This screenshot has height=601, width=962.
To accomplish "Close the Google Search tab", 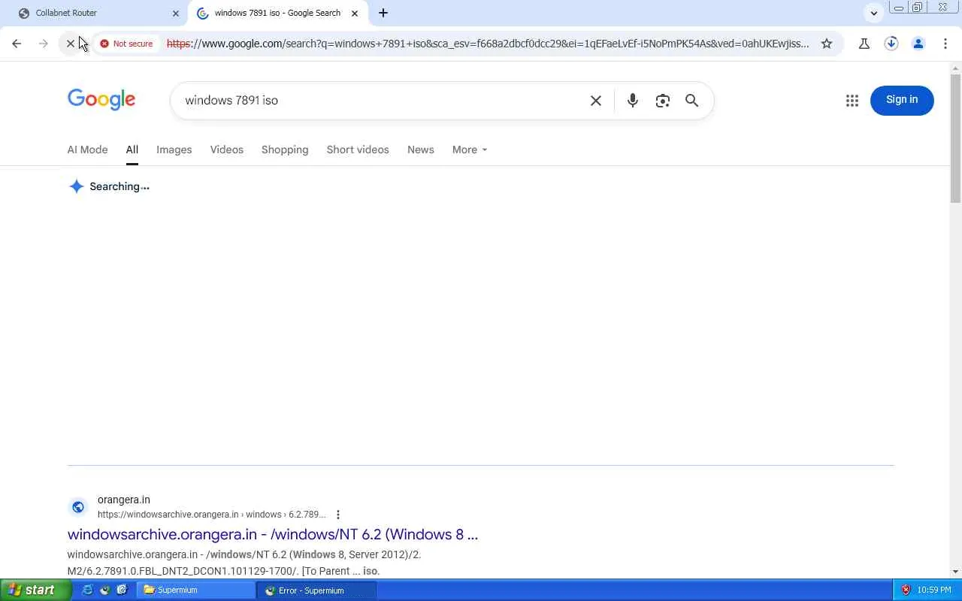I will 355,13.
